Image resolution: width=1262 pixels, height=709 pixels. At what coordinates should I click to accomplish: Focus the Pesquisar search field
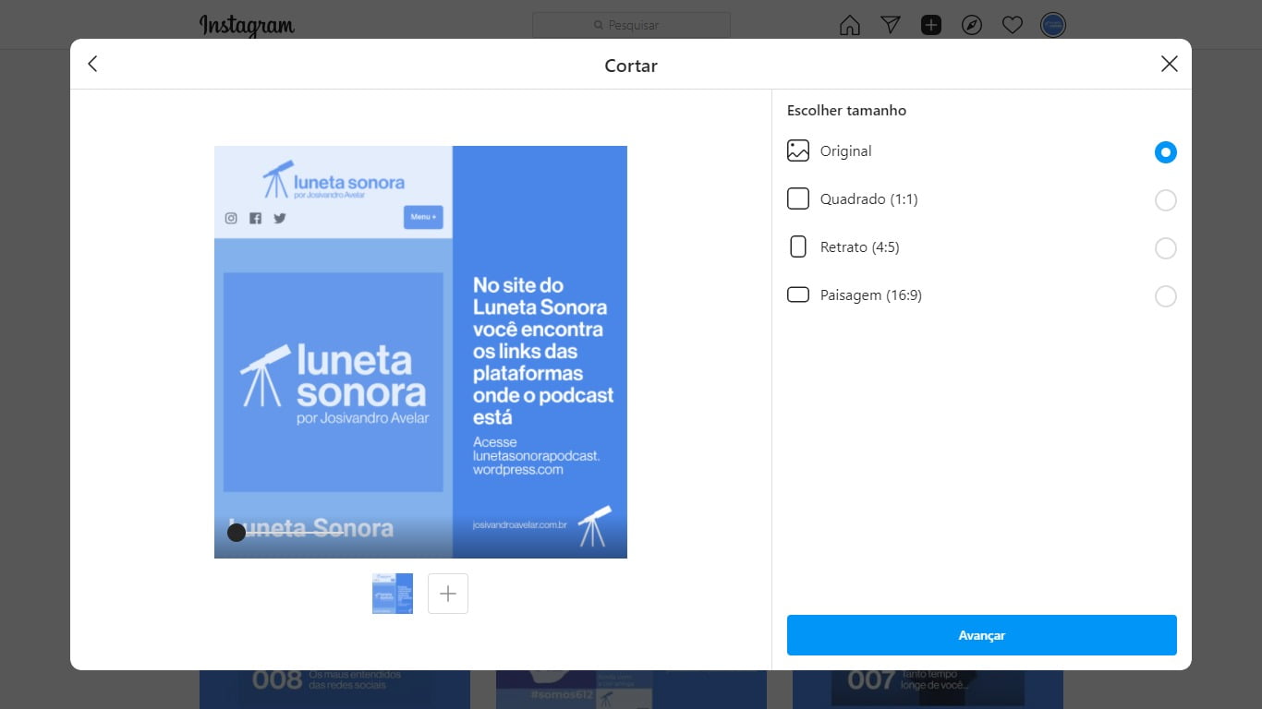coord(631,25)
